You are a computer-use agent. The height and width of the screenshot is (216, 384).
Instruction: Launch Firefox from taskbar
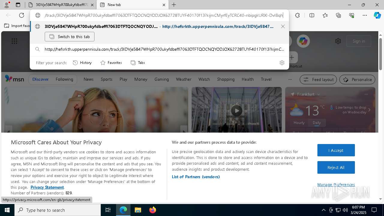tap(152, 210)
